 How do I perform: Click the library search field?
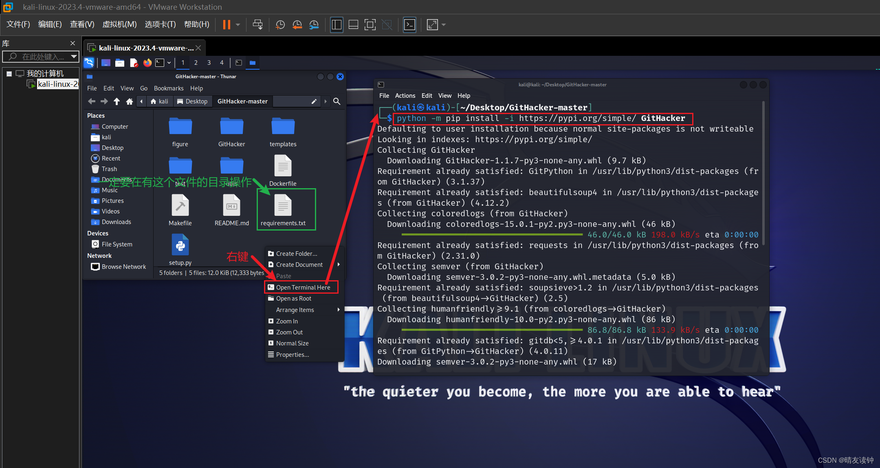pyautogui.click(x=41, y=57)
